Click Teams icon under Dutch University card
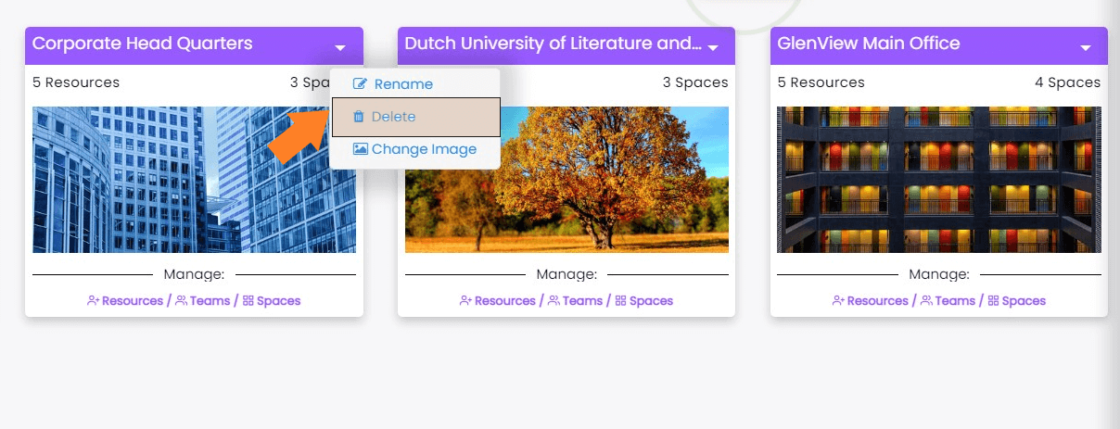Viewport: 1120px width, 429px height. [x=553, y=301]
